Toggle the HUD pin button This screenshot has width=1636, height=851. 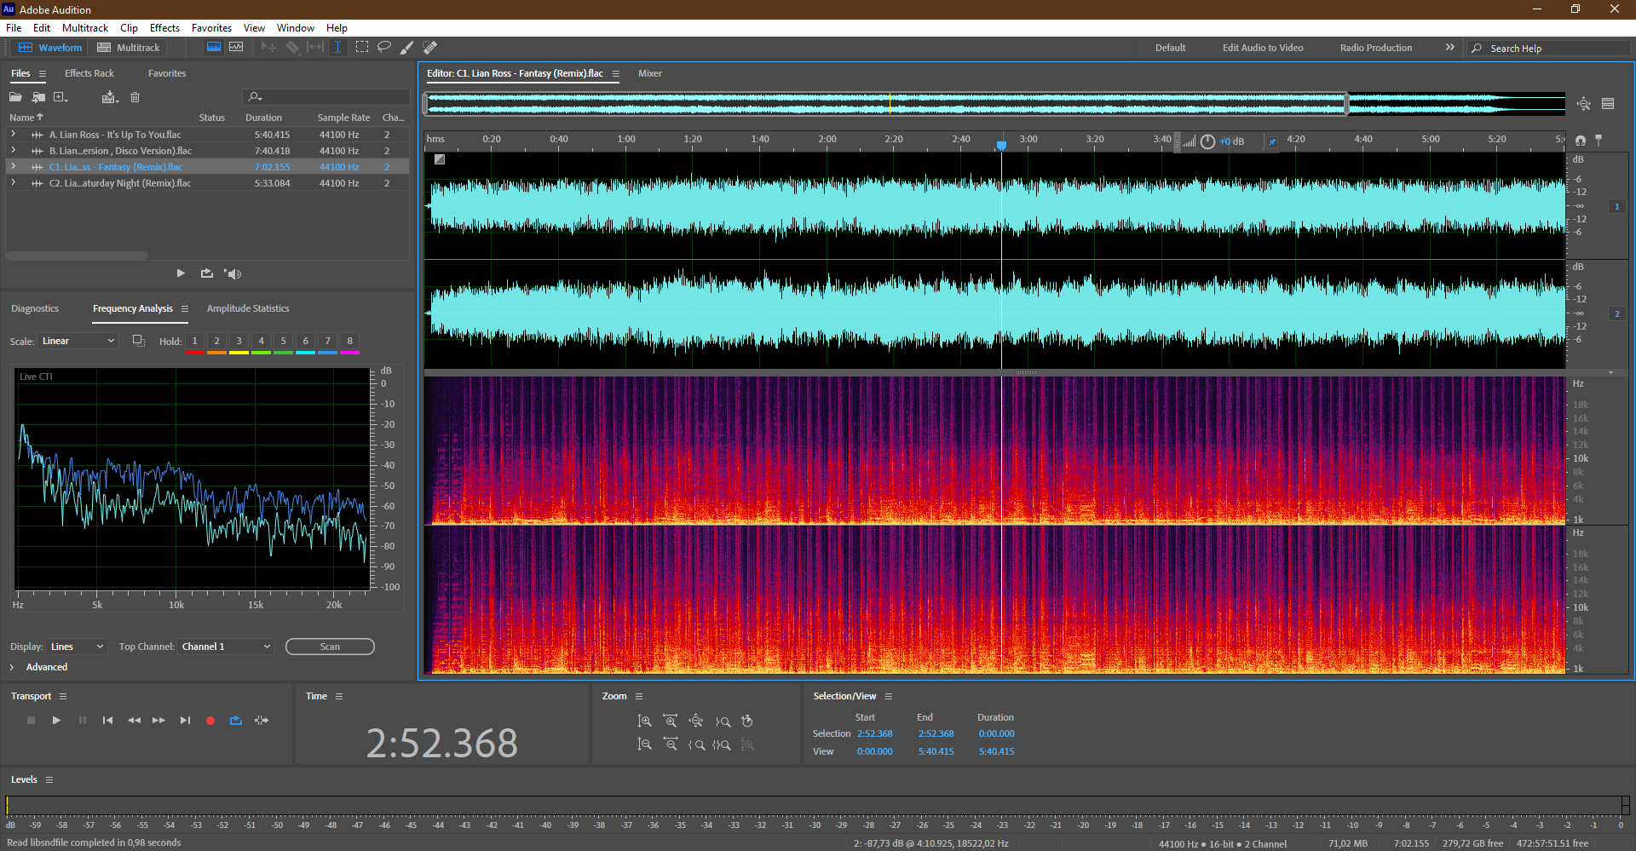pos(1271,141)
